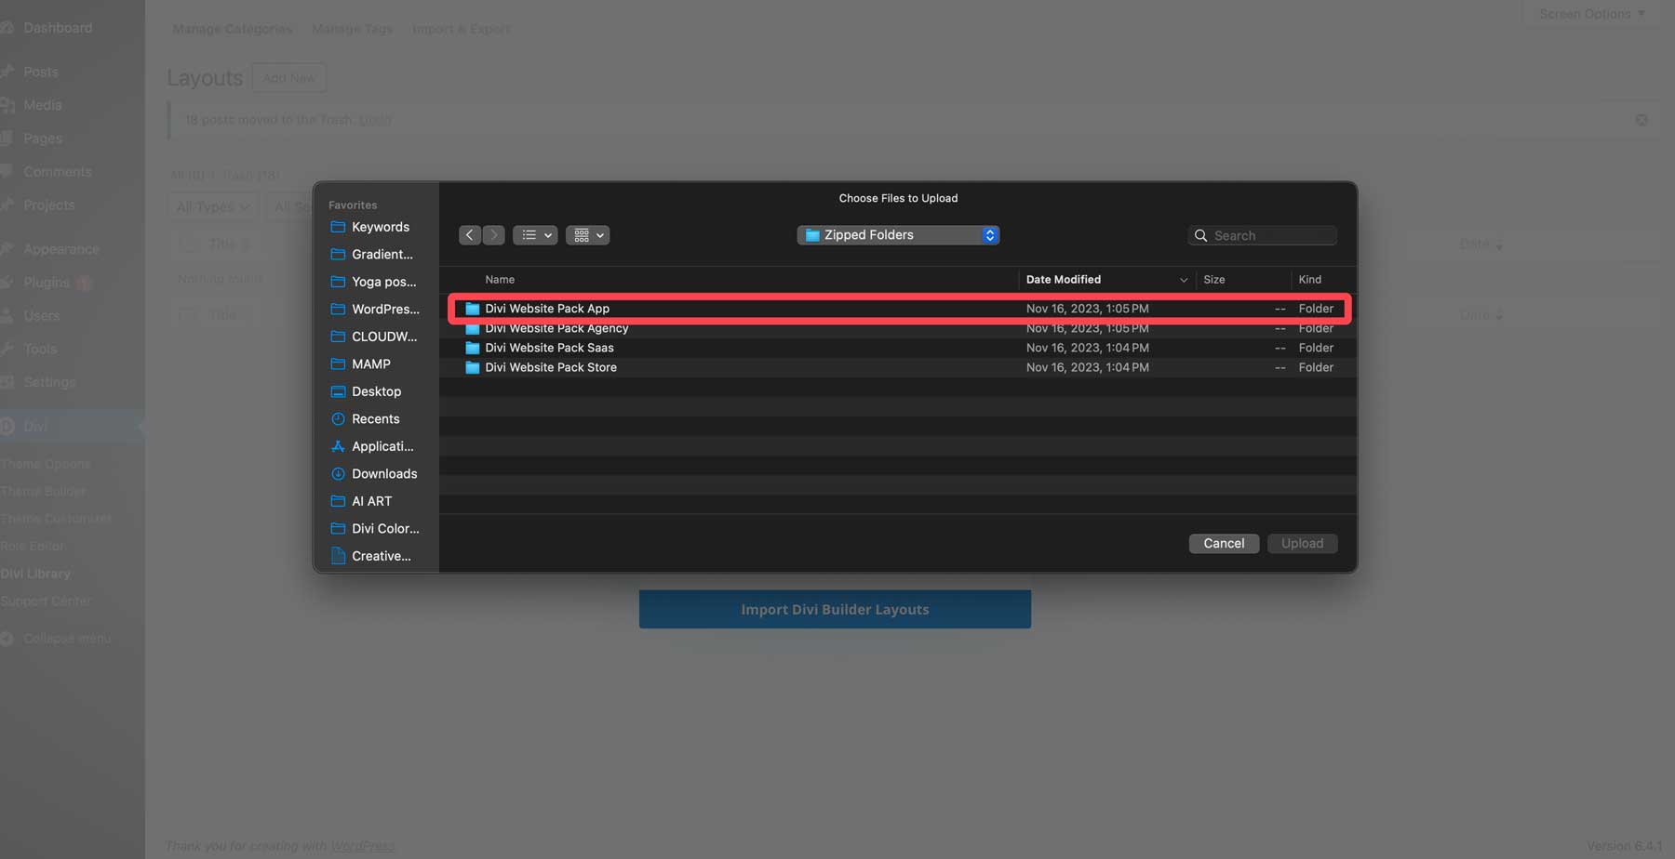Image resolution: width=1675 pixels, height=859 pixels.
Task: Toggle sort order chevron in Date Modified
Action: [x=1184, y=280]
